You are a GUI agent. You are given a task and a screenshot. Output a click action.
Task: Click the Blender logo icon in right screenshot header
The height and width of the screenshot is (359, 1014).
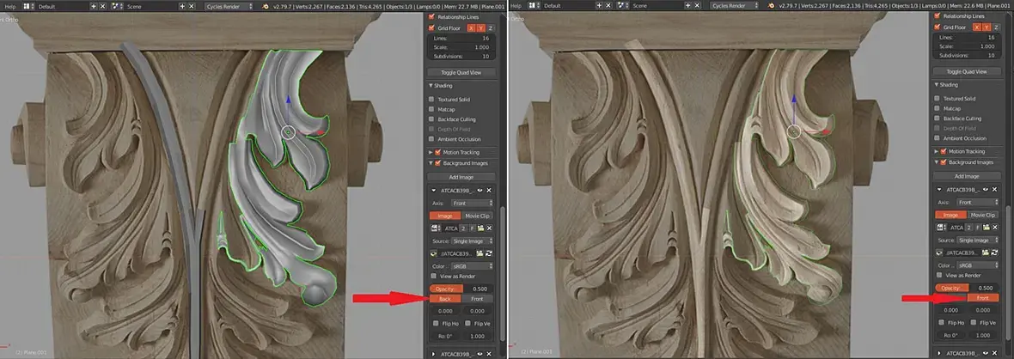pos(772,6)
